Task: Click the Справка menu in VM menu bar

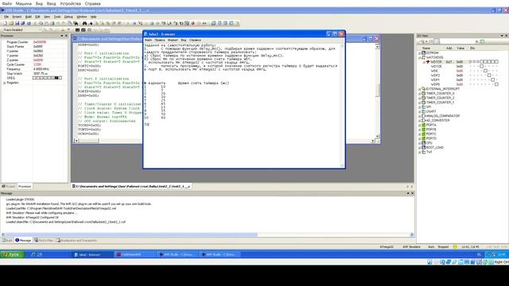Action: [x=93, y=3]
